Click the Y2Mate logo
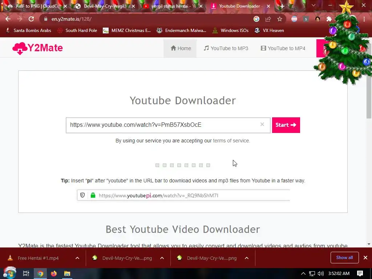This screenshot has width=372, height=279. [37, 48]
